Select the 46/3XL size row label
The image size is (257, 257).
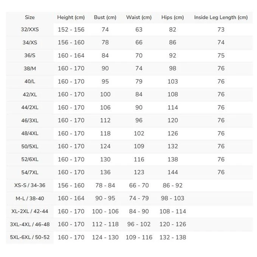30,121
